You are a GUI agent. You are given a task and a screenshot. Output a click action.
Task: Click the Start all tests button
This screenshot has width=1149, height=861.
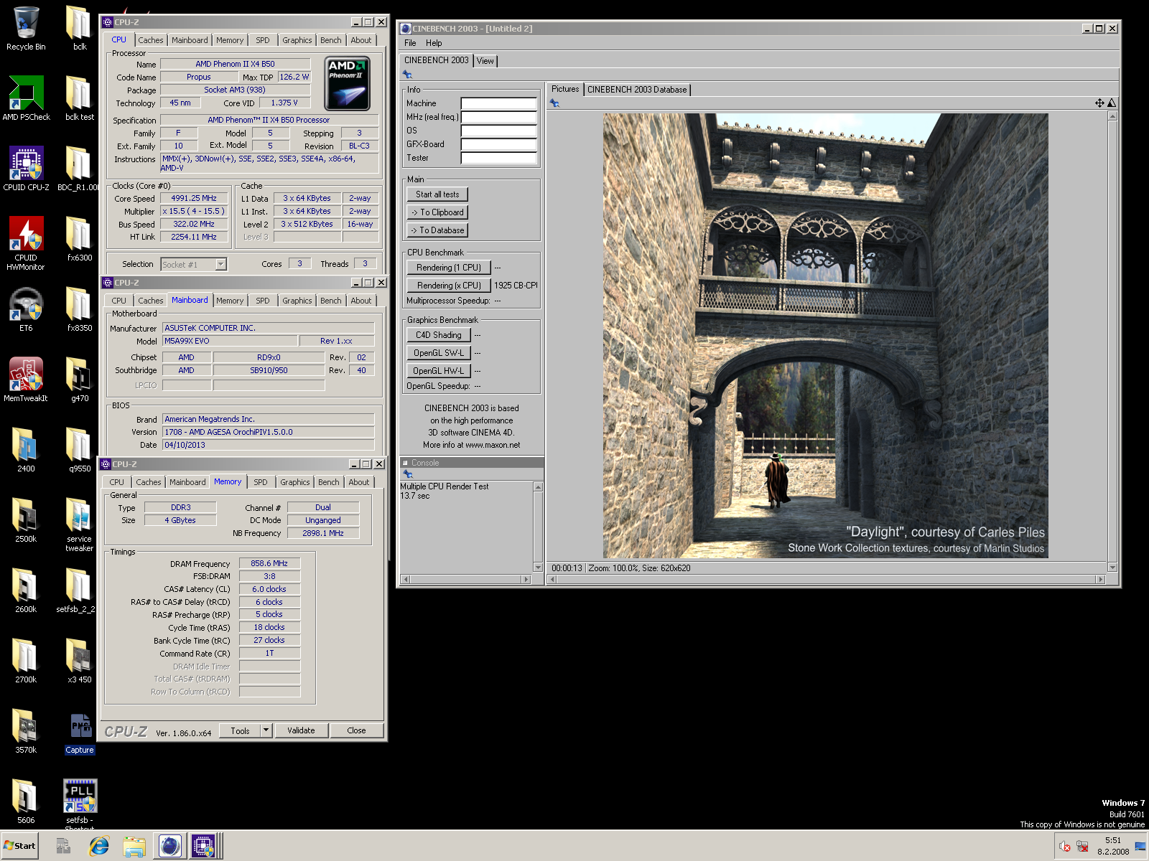coord(437,194)
